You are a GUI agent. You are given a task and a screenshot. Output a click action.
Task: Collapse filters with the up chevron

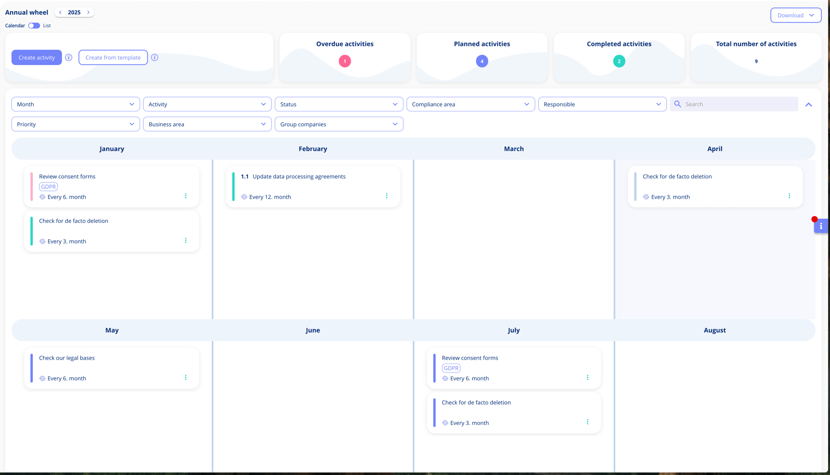[809, 105]
